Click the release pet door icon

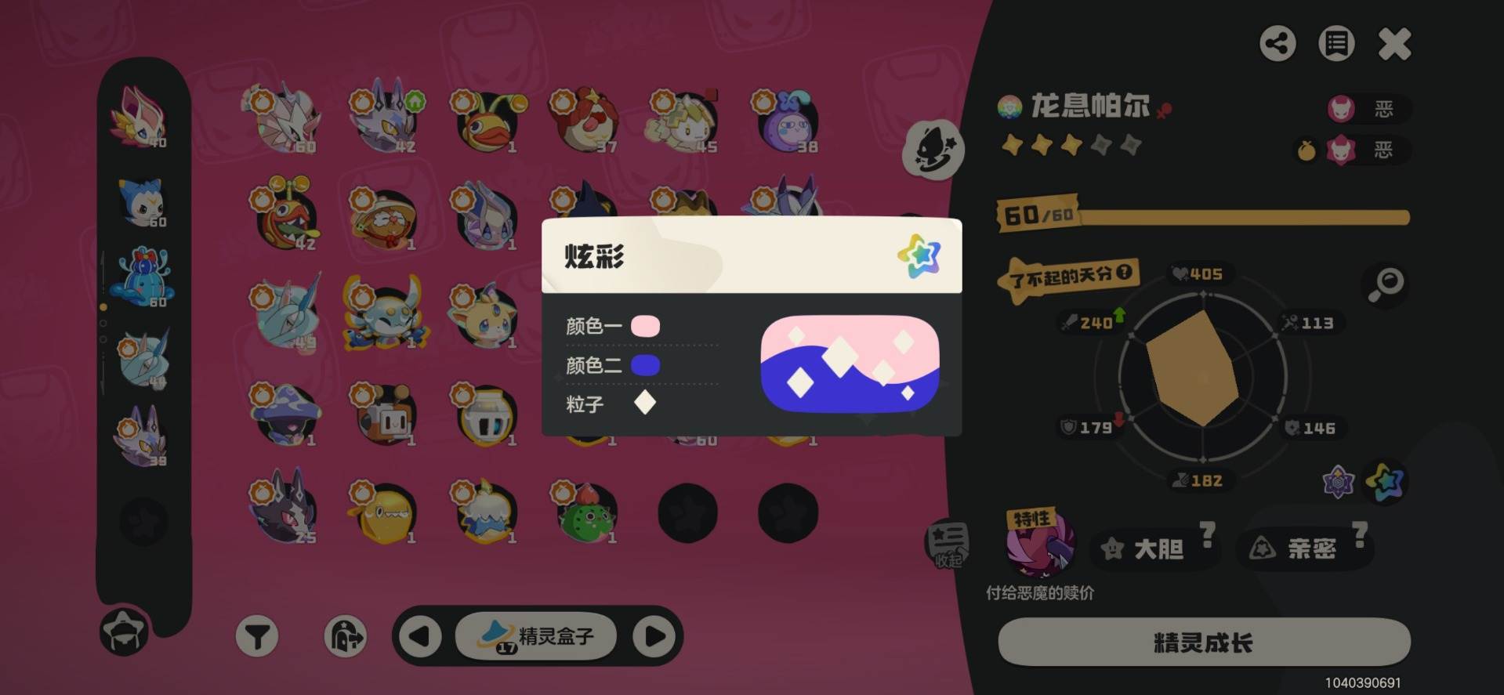point(345,636)
